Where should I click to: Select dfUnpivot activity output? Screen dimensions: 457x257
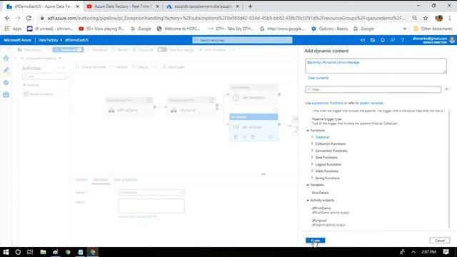(x=328, y=223)
